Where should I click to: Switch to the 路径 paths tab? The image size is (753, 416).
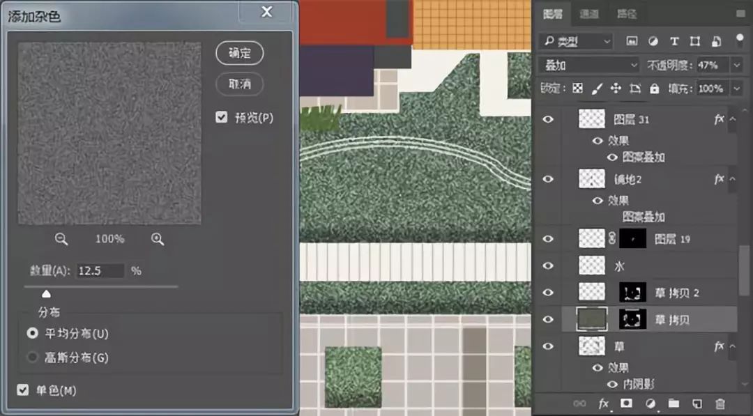[627, 13]
